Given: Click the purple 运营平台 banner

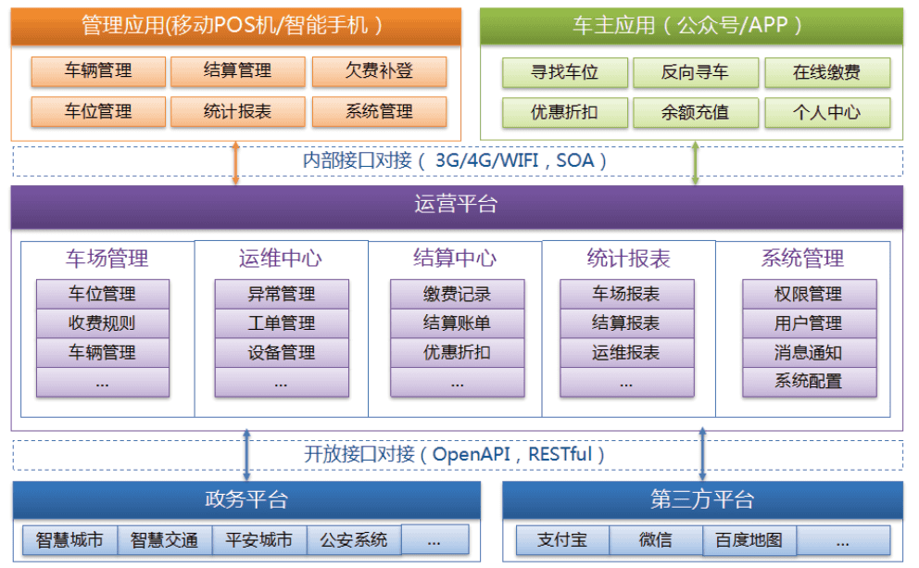Looking at the screenshot, I should (x=457, y=207).
